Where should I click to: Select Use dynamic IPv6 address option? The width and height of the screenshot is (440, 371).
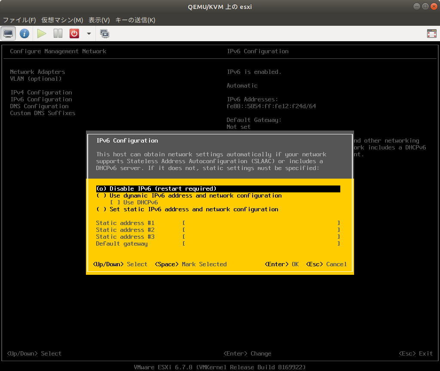click(x=189, y=196)
